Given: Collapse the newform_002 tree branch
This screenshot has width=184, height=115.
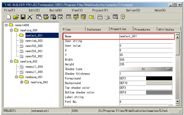Looking at the screenshot, I should (x=11, y=62).
